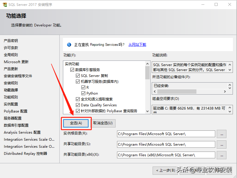Browse for the 实例根目录 folder
The width and height of the screenshot is (237, 178).
coord(222,134)
